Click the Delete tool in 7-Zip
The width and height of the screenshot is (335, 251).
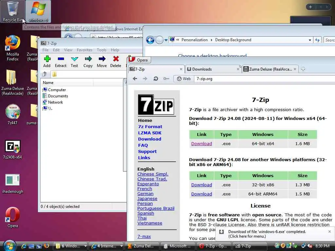[x=115, y=61]
